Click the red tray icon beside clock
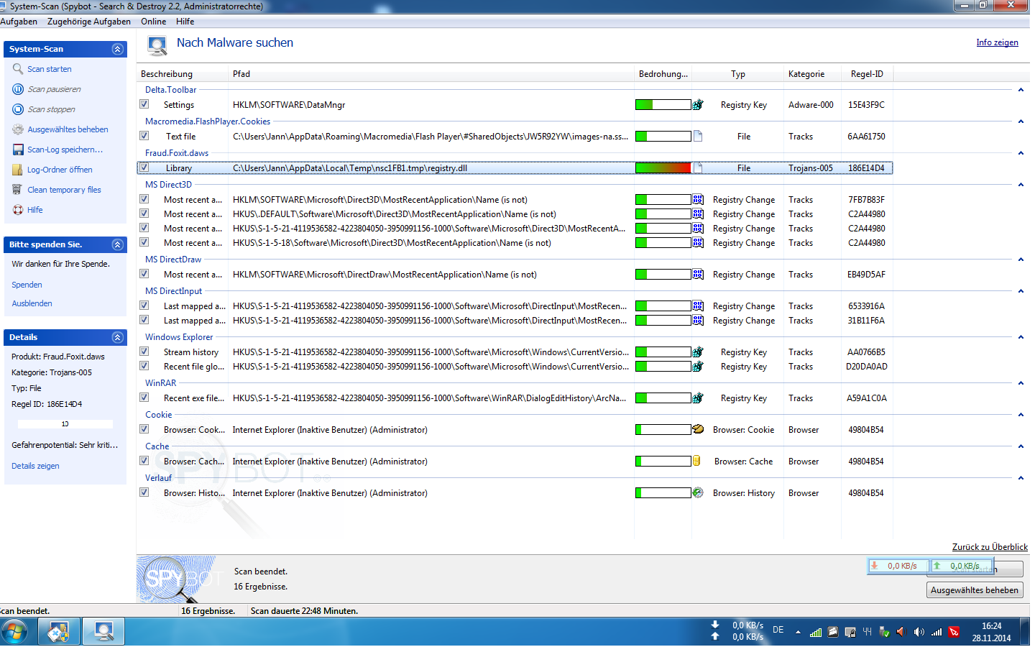 tap(954, 632)
